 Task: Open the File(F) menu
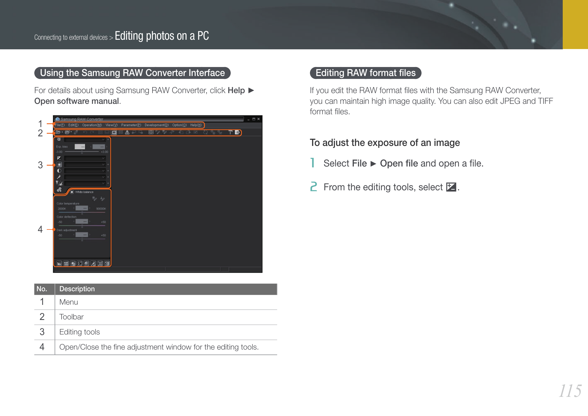[x=60, y=125]
